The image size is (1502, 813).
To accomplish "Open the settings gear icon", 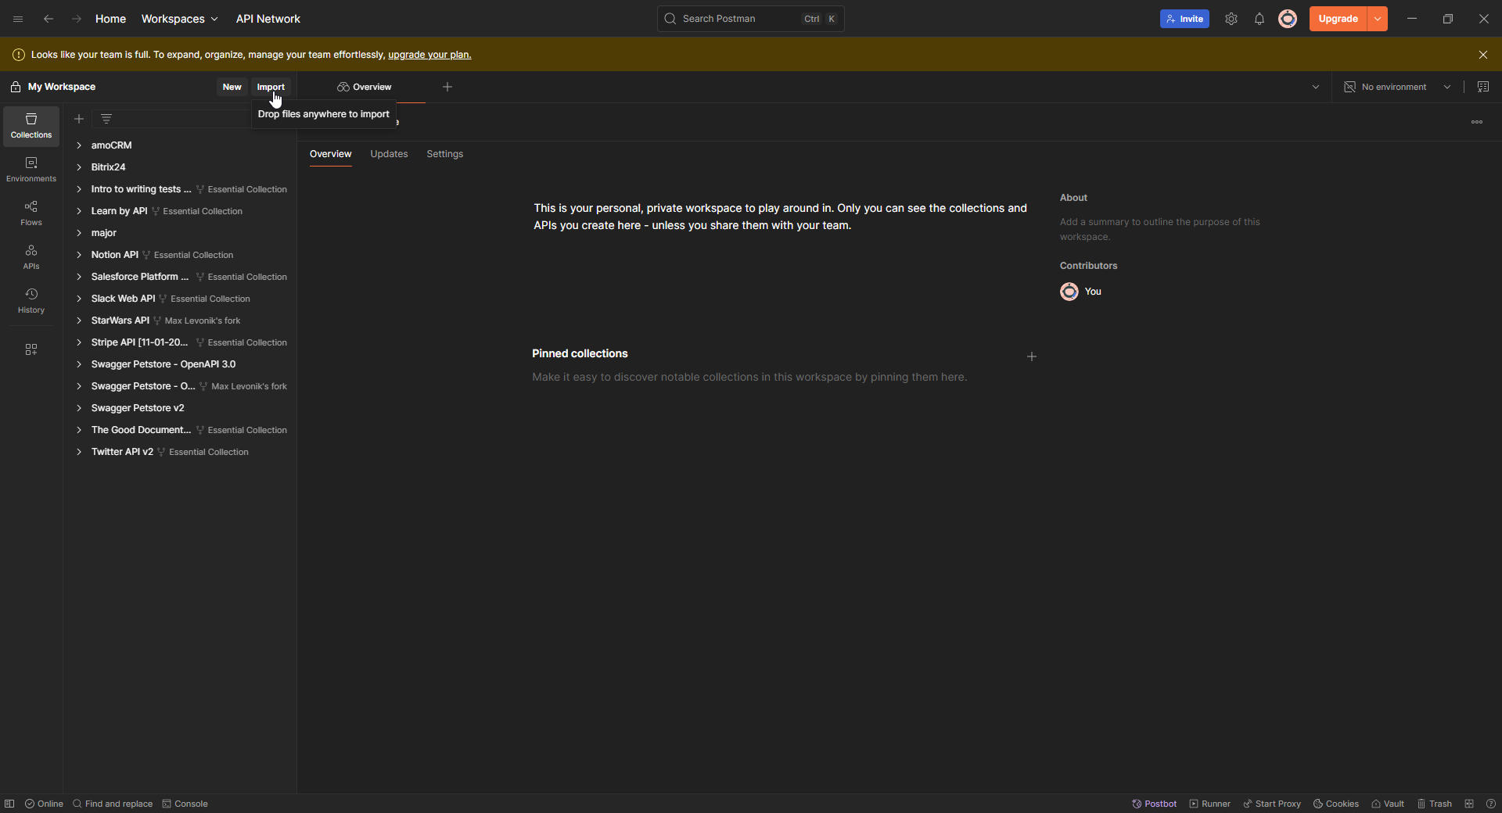I will click(x=1231, y=19).
